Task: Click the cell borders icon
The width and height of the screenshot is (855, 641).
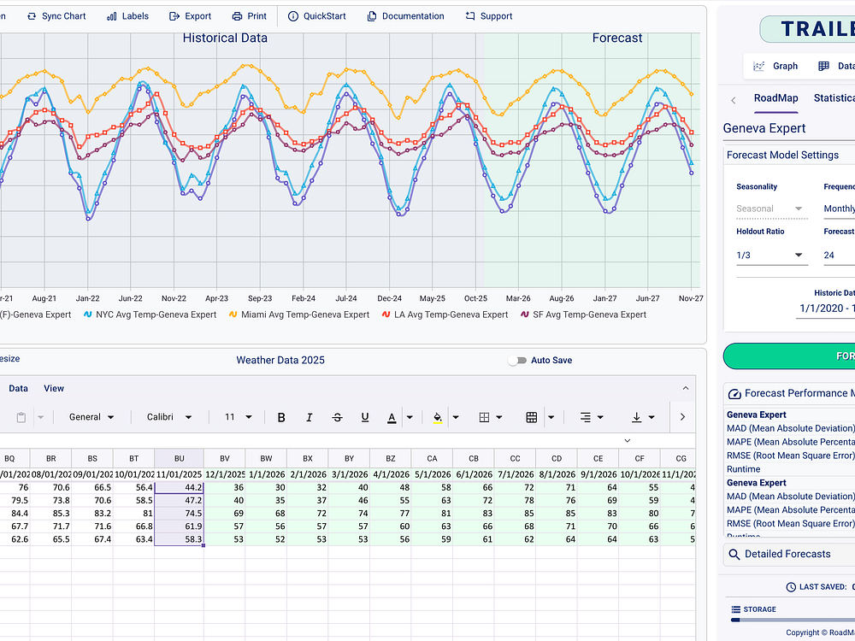Action: click(484, 417)
